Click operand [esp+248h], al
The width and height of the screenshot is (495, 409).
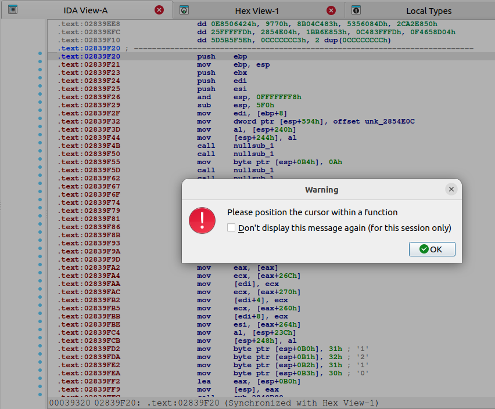(265, 341)
